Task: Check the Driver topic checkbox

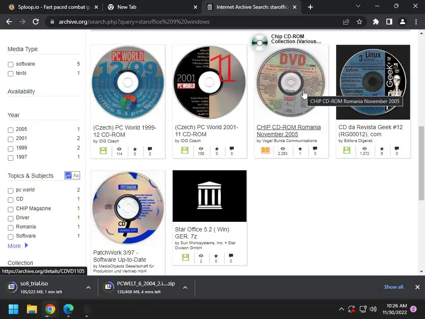Action: (x=10, y=218)
